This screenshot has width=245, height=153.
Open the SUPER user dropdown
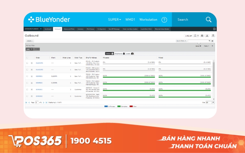pos(115,20)
